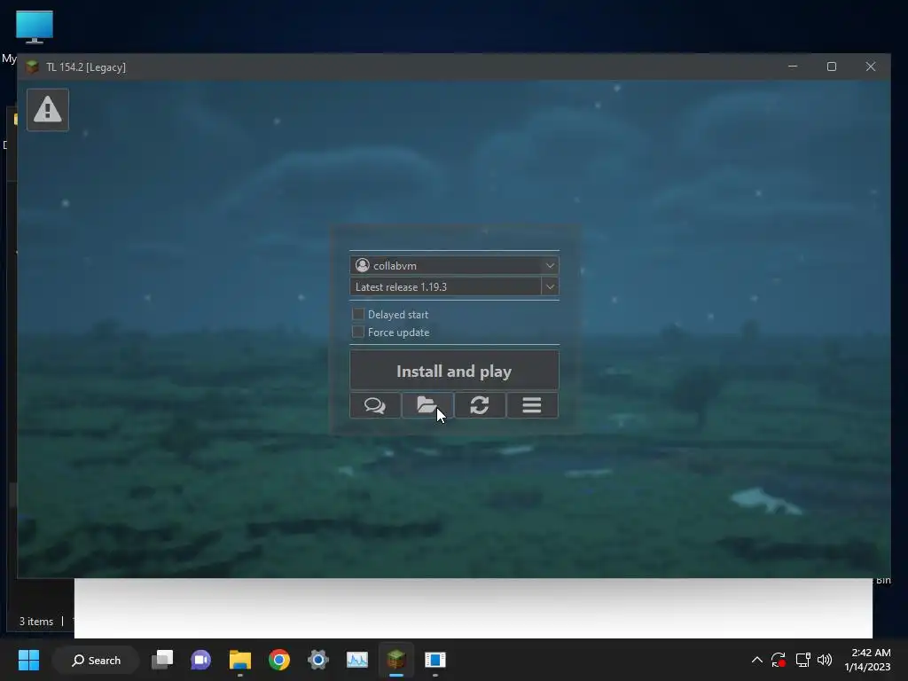
Task: Click the '3 items' status text
Action: point(35,622)
